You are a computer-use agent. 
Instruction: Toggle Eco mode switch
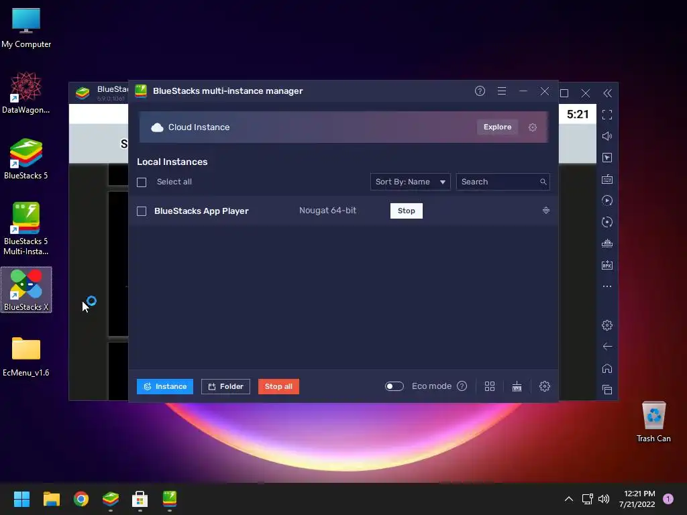point(394,386)
